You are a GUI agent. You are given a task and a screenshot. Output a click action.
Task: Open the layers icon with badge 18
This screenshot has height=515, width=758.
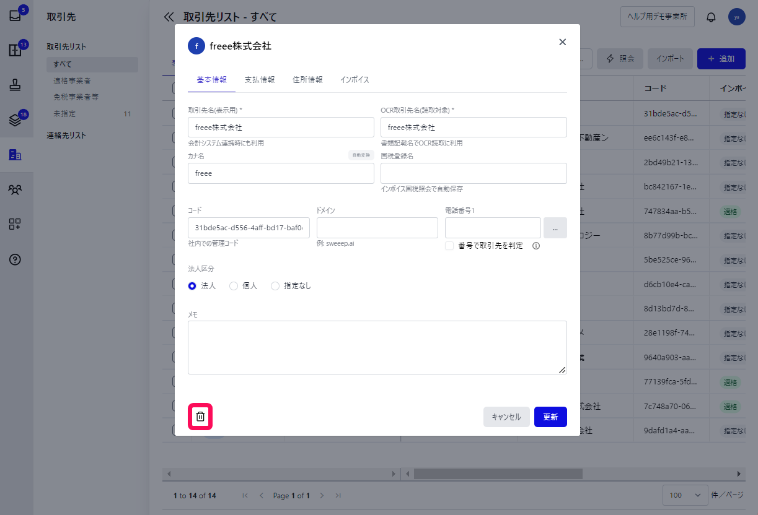click(x=15, y=120)
